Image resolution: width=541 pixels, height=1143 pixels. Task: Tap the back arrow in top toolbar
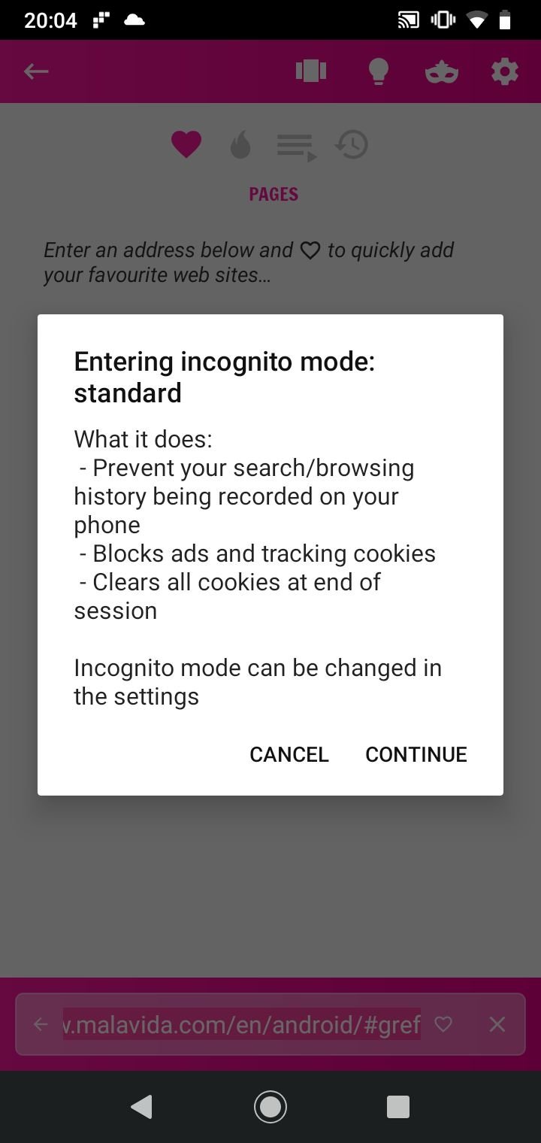(36, 71)
